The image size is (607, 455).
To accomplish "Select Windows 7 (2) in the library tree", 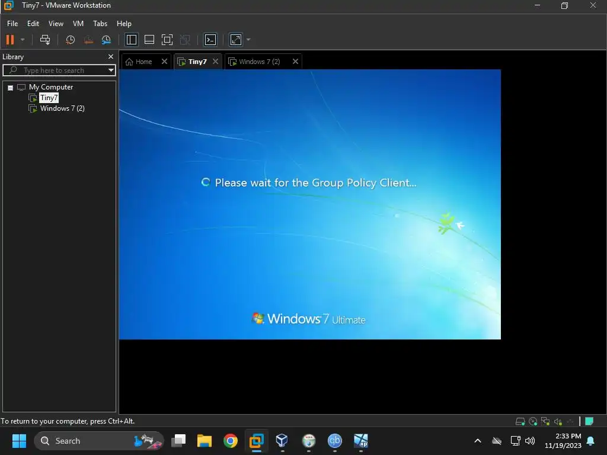I will 62,108.
